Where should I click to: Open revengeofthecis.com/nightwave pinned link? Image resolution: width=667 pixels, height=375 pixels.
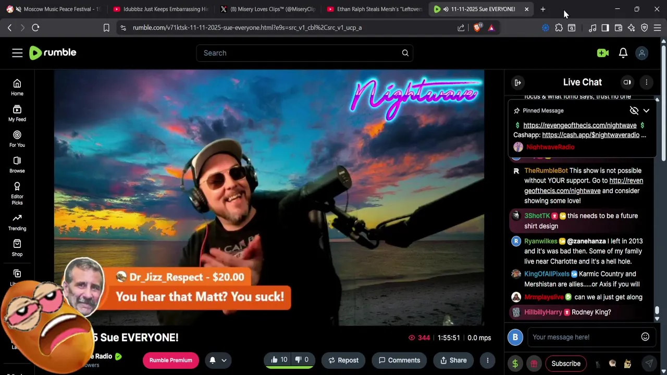click(x=579, y=125)
